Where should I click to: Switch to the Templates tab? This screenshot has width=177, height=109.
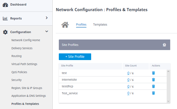[x=100, y=24]
